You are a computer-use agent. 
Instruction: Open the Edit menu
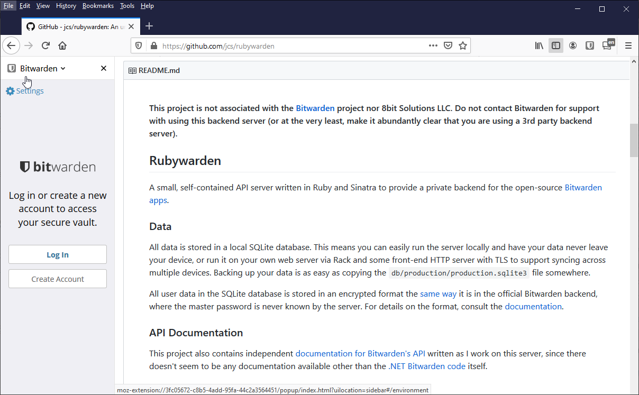click(25, 6)
